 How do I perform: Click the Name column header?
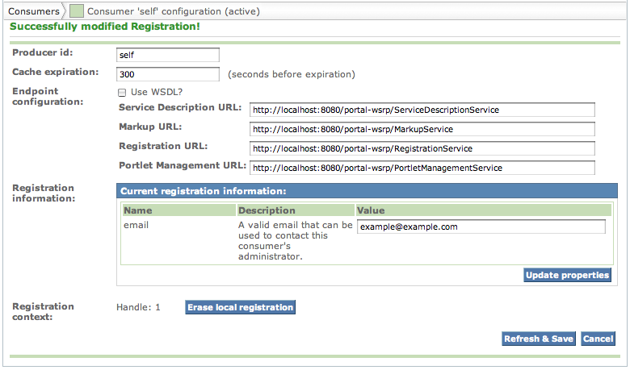(138, 210)
